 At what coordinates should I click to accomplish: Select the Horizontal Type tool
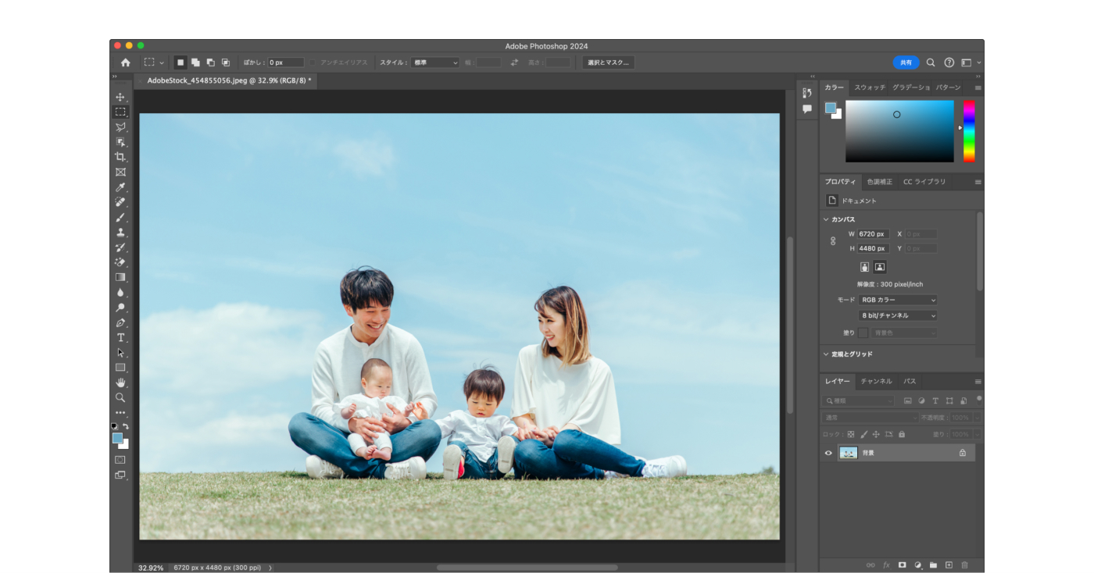pos(120,337)
